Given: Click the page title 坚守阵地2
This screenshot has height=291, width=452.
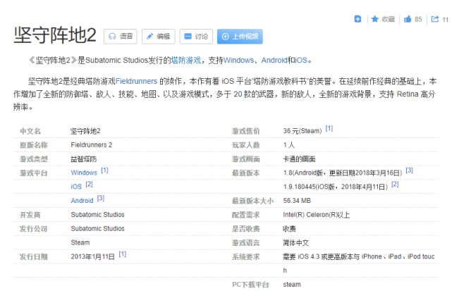Looking at the screenshot, I should (x=55, y=35).
